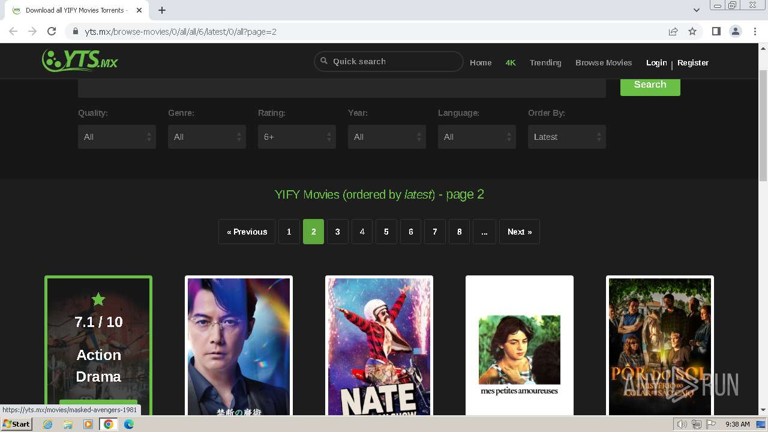This screenshot has height=432, width=768.
Task: Go to Next » page
Action: 520,232
